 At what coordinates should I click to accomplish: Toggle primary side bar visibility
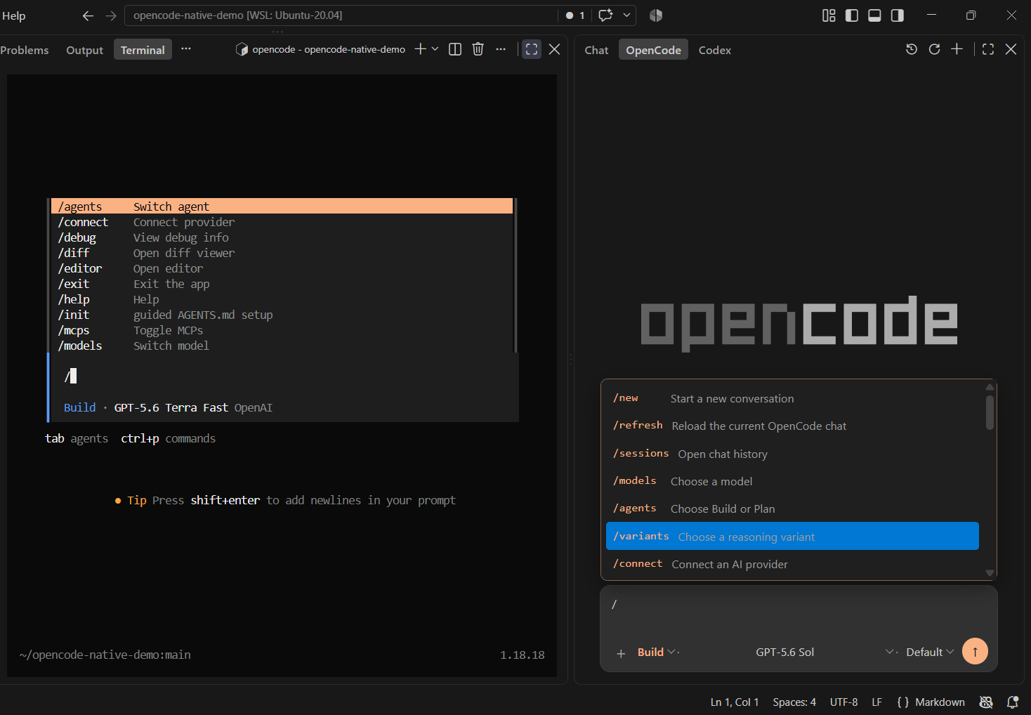click(x=852, y=15)
